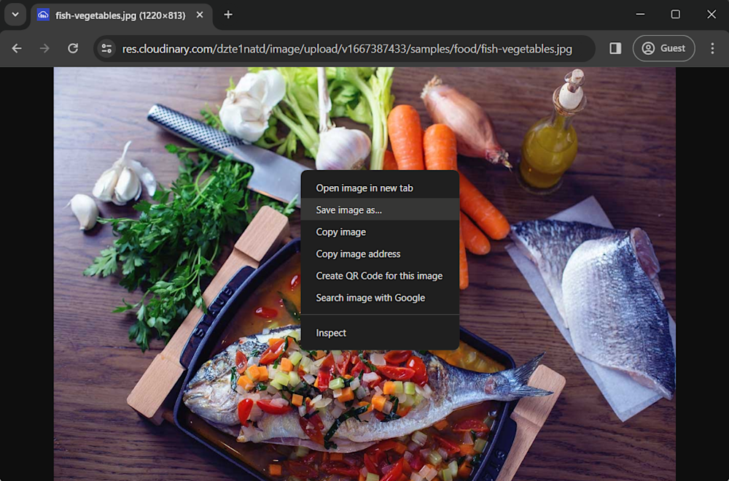Image resolution: width=729 pixels, height=481 pixels.
Task: Select "Save image as..." from context menu
Action: [x=348, y=210]
